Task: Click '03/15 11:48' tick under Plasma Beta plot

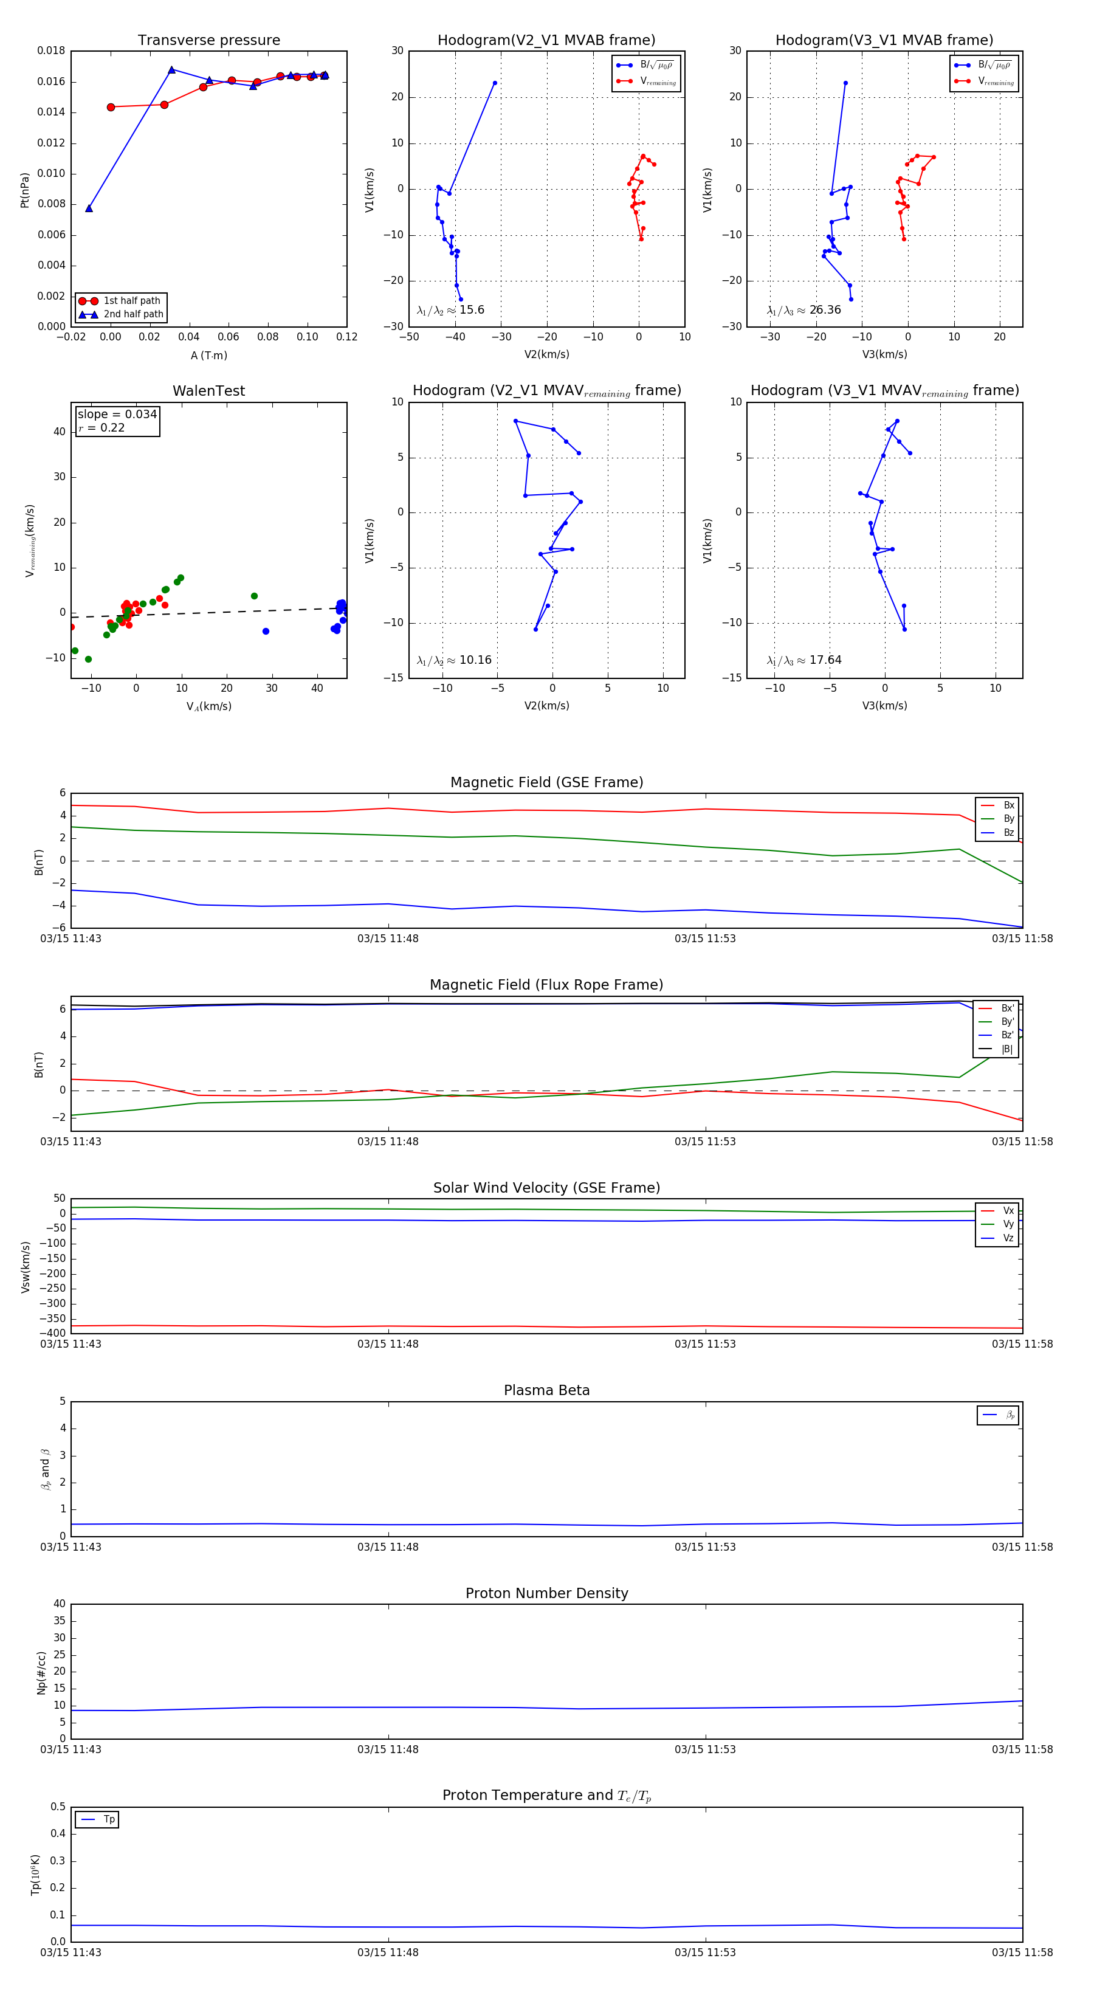Action: (x=388, y=1547)
